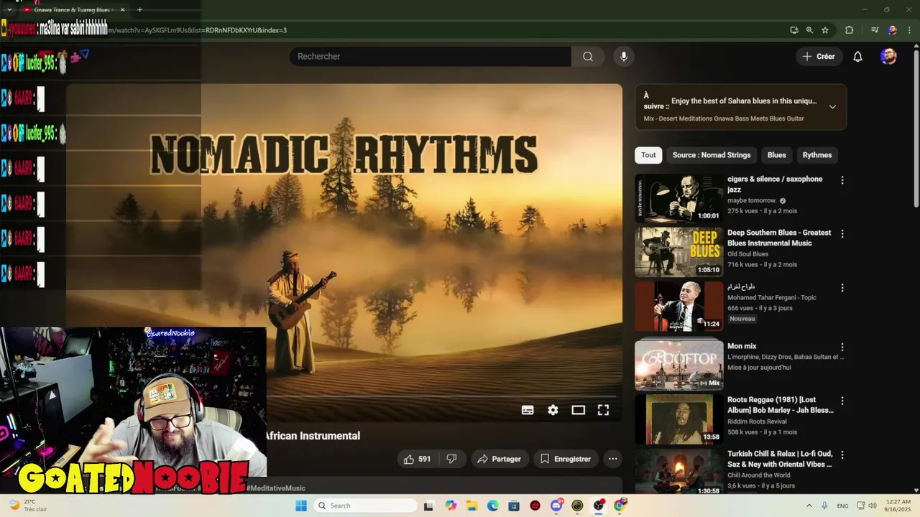920x517 pixels.
Task: Click the zoom magnifier in the address bar
Action: tap(809, 30)
